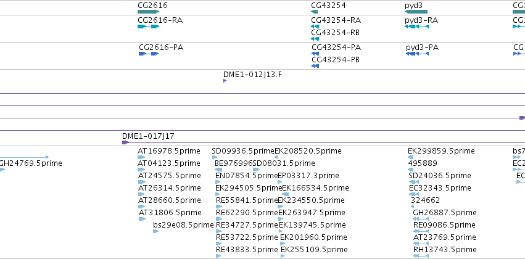Click the DME1-012J13.F purple arrow marker
The height and width of the screenshot is (259, 525).
[x=225, y=81]
